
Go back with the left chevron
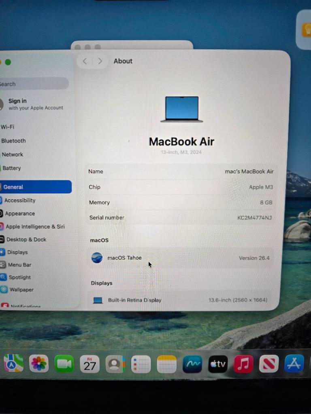[85, 61]
